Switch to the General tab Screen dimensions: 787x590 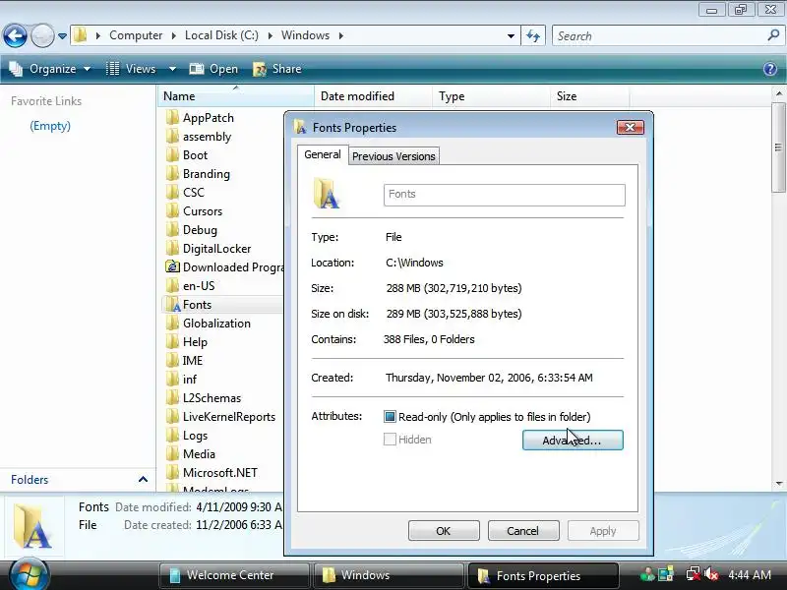323,154
